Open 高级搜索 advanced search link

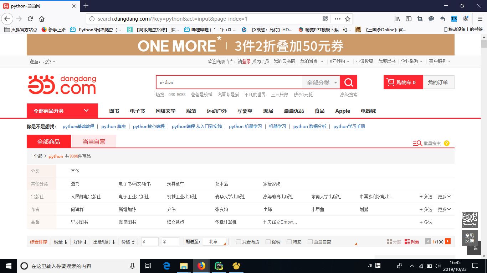[349, 95]
